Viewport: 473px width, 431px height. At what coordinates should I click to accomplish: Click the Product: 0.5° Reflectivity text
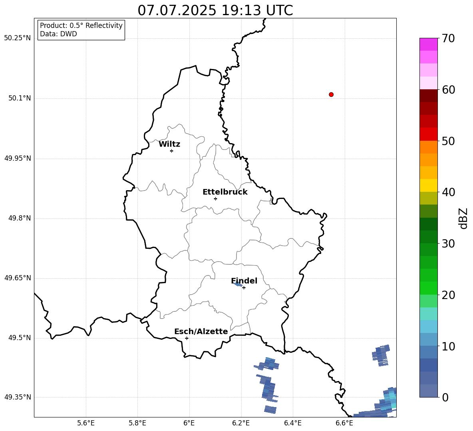coord(81,25)
